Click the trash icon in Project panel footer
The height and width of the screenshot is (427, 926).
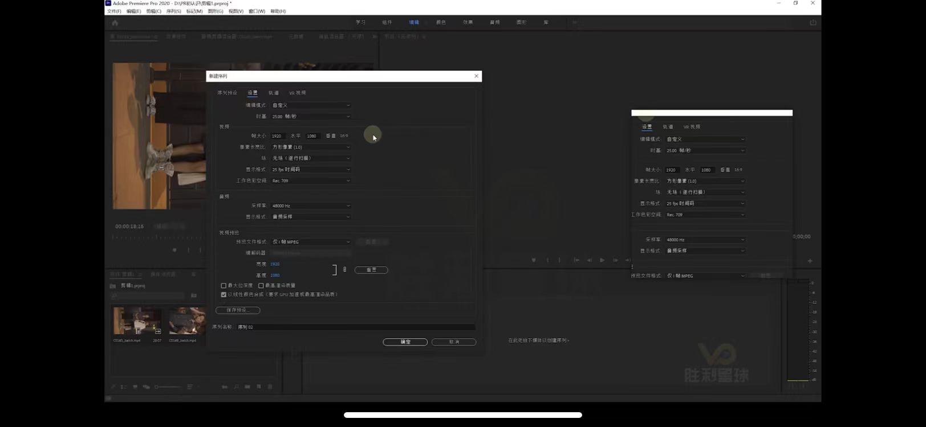270,387
